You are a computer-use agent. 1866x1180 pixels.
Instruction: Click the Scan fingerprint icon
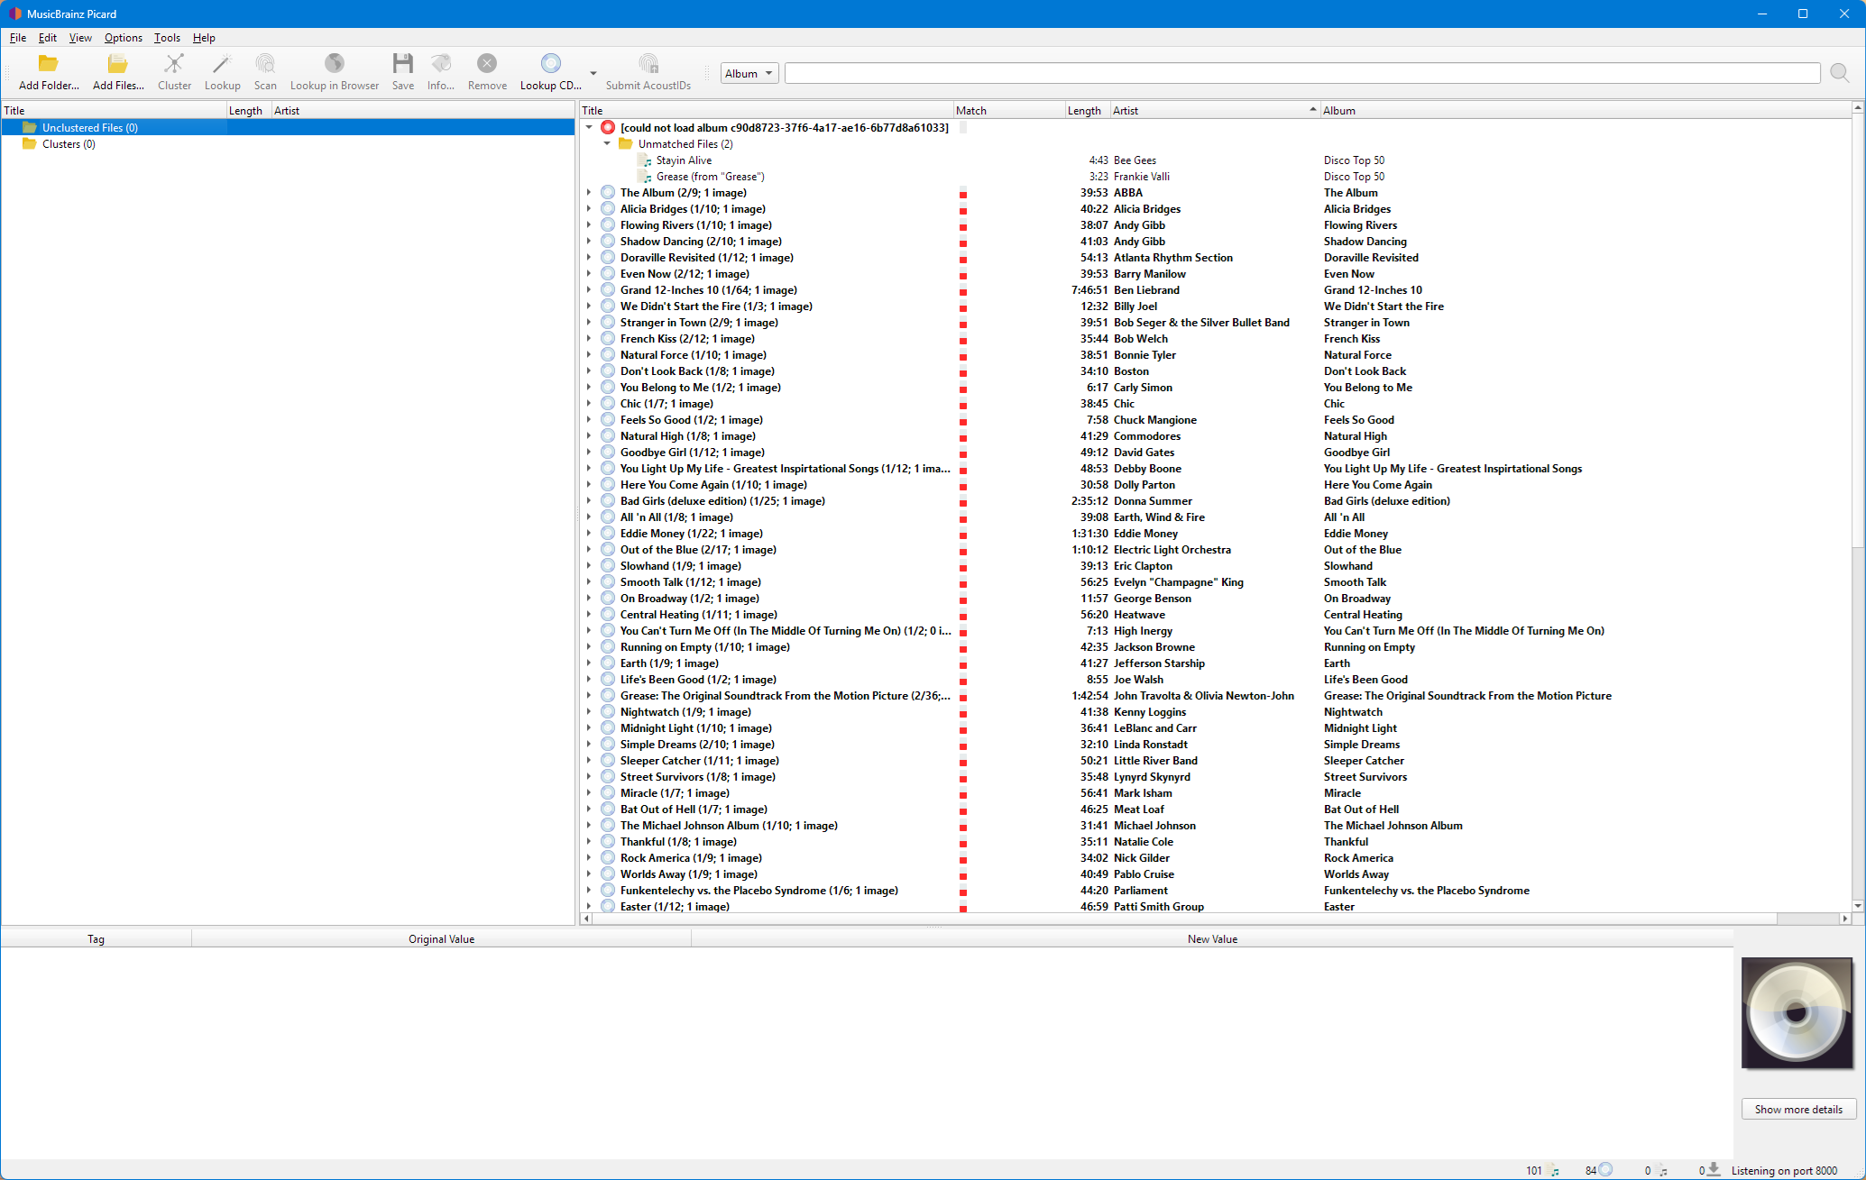tap(265, 64)
